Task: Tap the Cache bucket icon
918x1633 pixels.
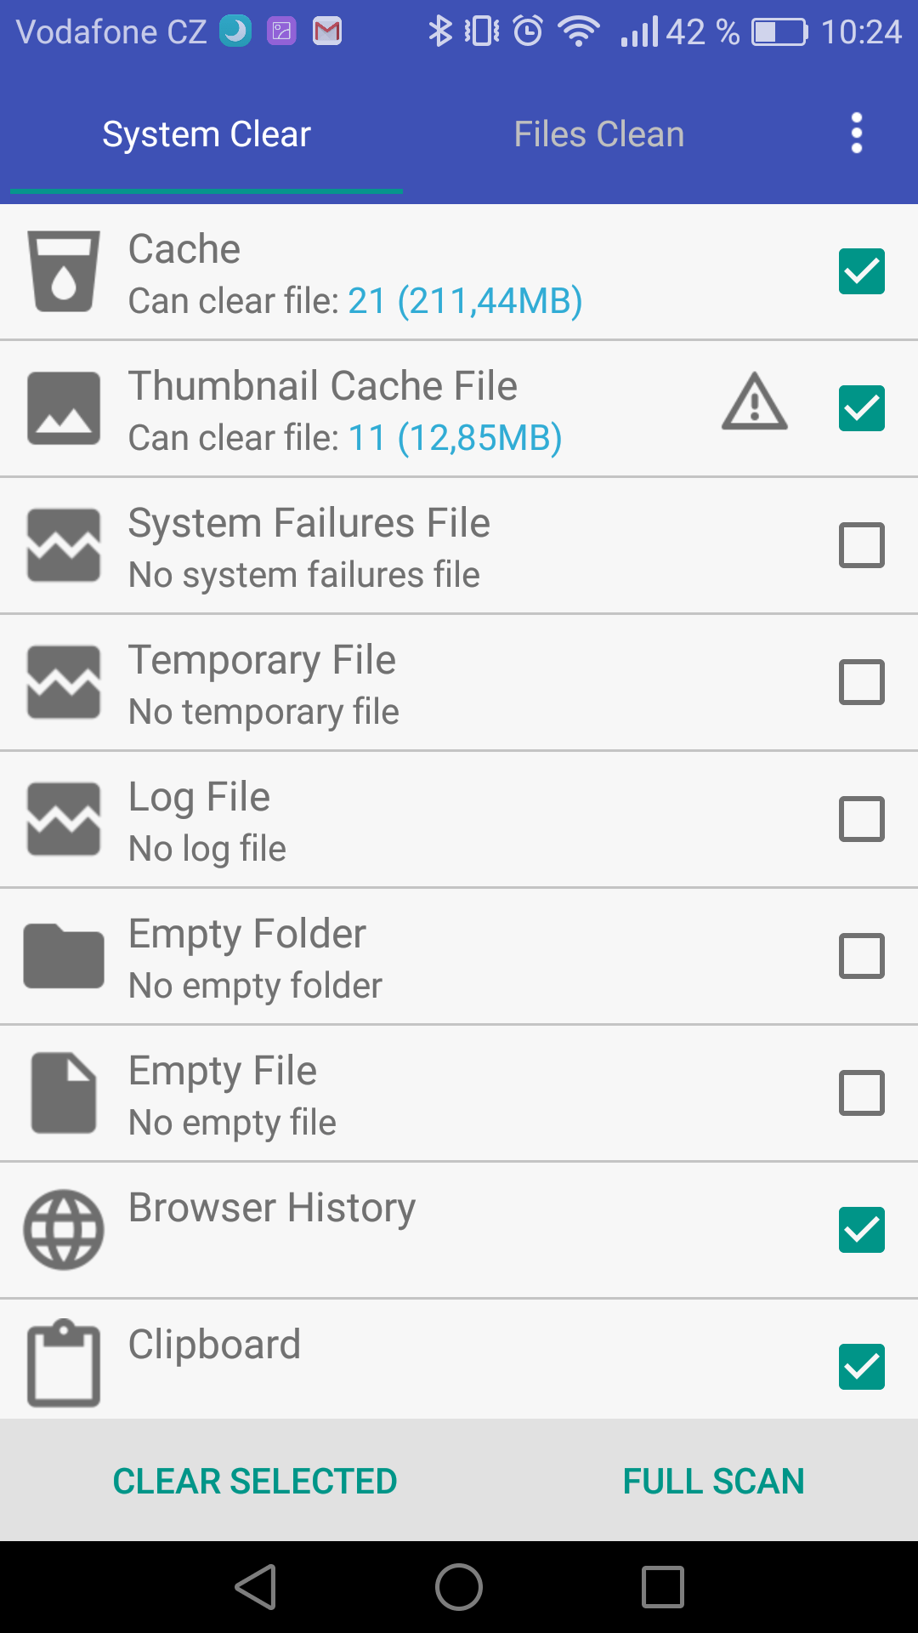Action: 64,271
